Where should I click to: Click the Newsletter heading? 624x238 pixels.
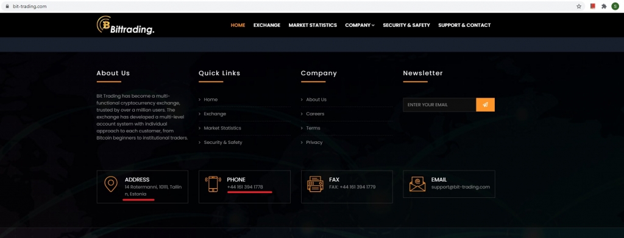pyautogui.click(x=423, y=73)
